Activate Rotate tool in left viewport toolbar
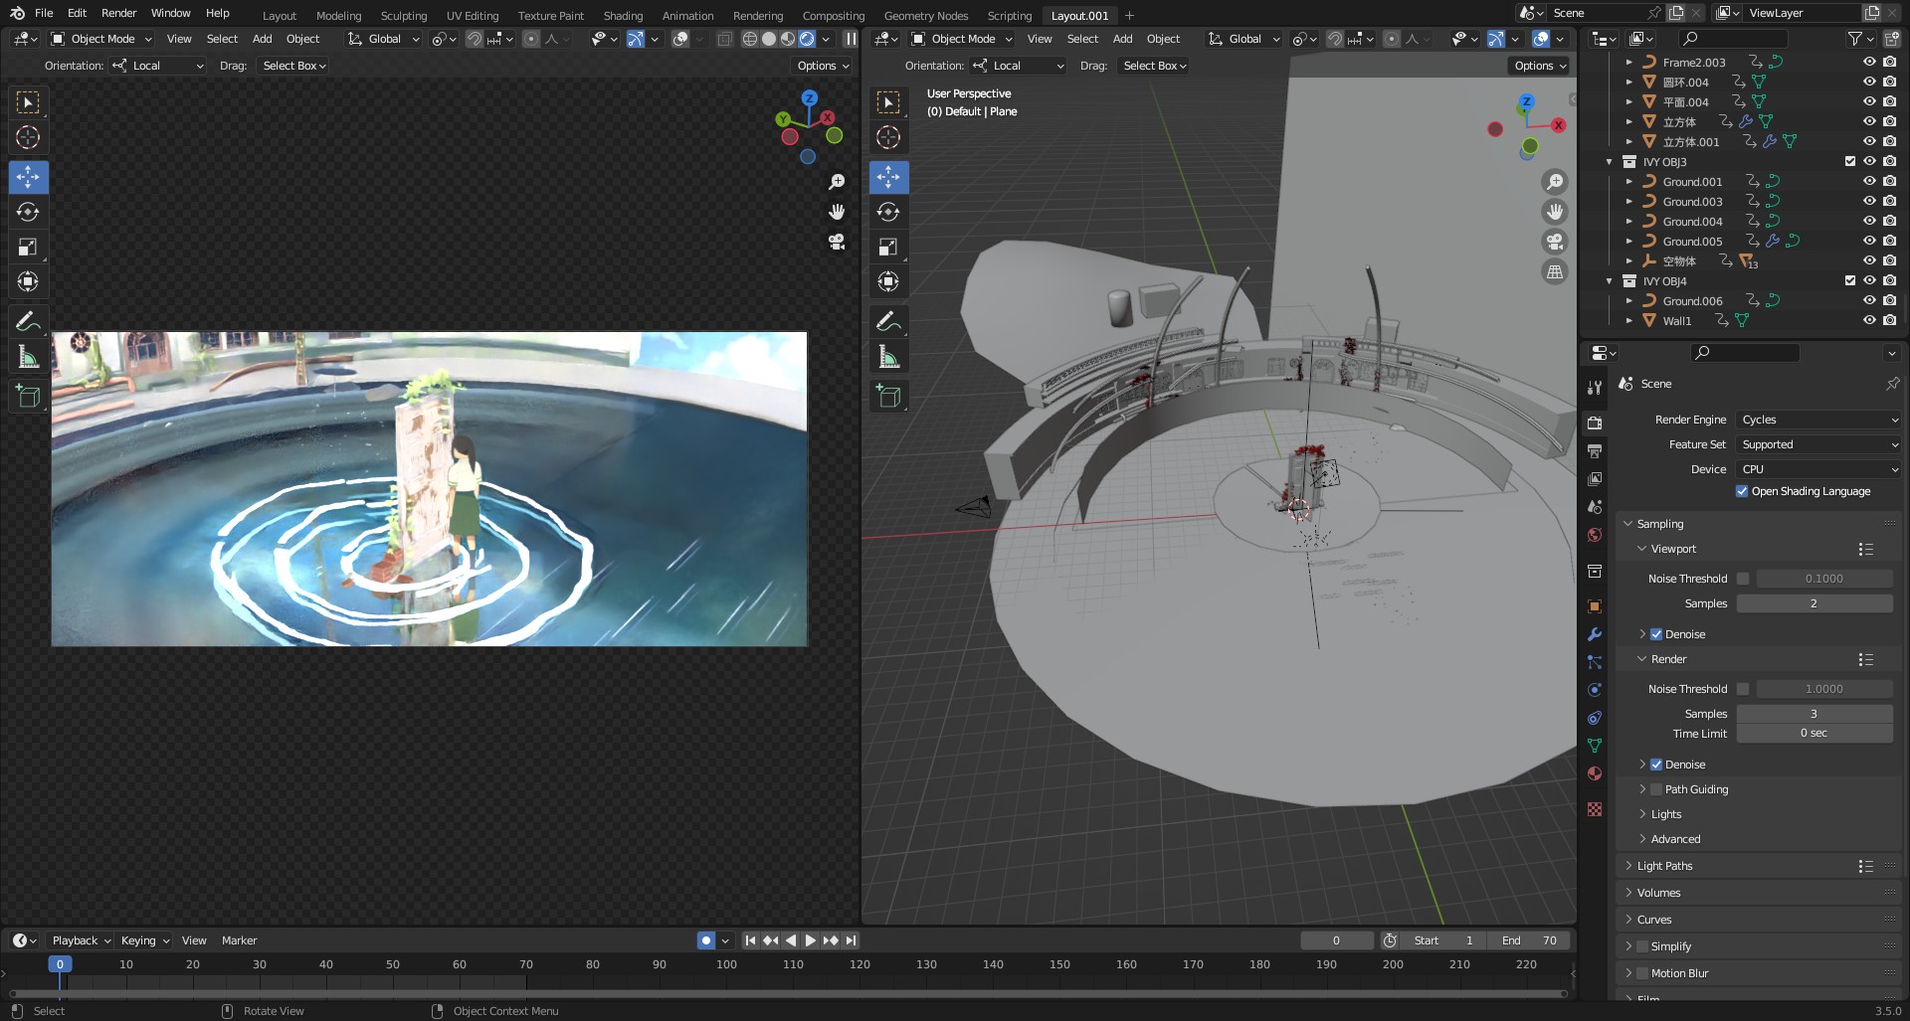This screenshot has width=1910, height=1021. (x=28, y=212)
